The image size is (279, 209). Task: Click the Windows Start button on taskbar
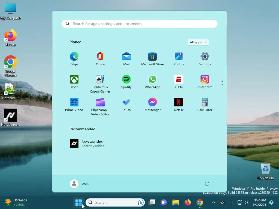(78, 202)
